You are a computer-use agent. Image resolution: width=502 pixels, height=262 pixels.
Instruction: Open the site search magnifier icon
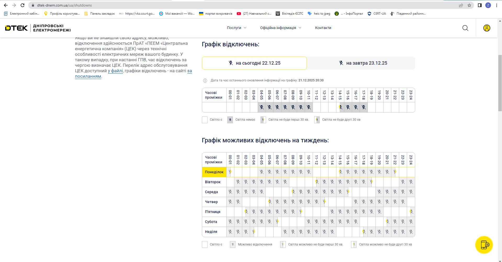[x=465, y=28]
